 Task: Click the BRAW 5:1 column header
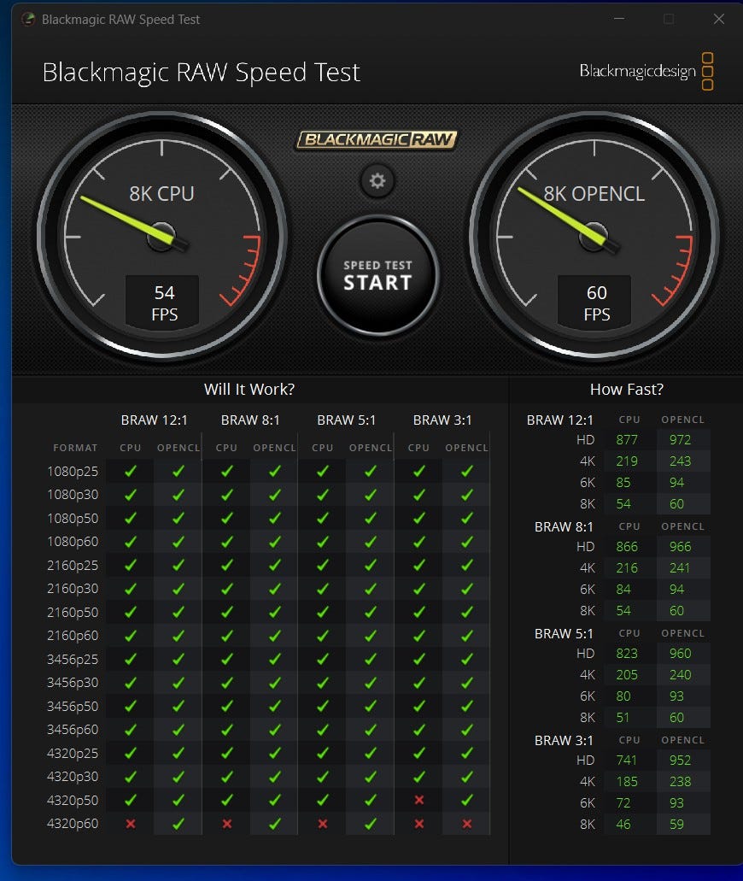(347, 420)
